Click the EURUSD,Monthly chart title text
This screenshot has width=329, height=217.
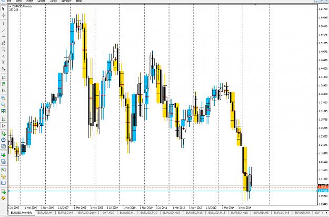coord(22,6)
